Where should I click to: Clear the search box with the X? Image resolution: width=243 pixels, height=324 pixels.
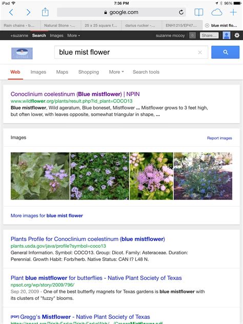click(200, 52)
